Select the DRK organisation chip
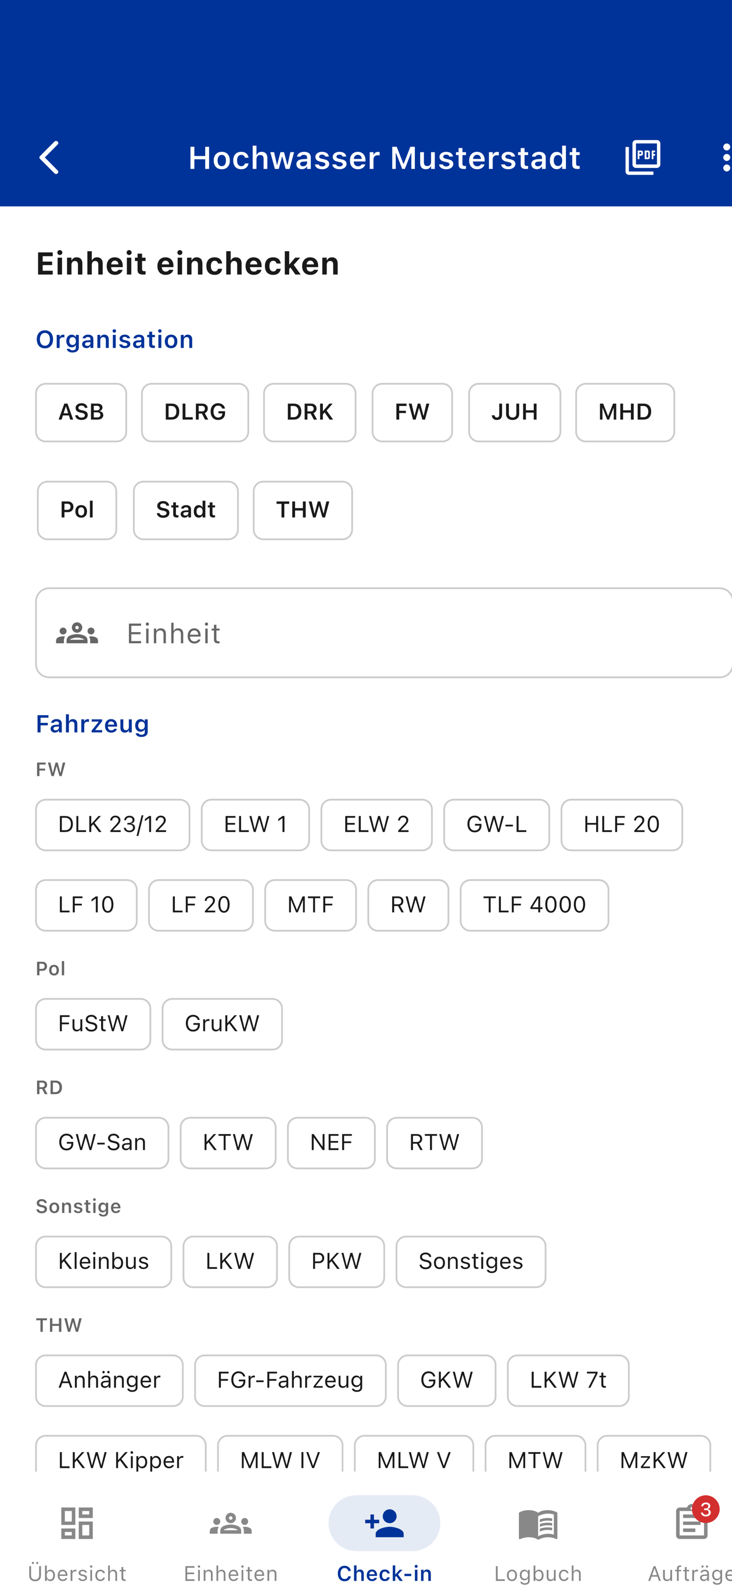 (x=309, y=412)
